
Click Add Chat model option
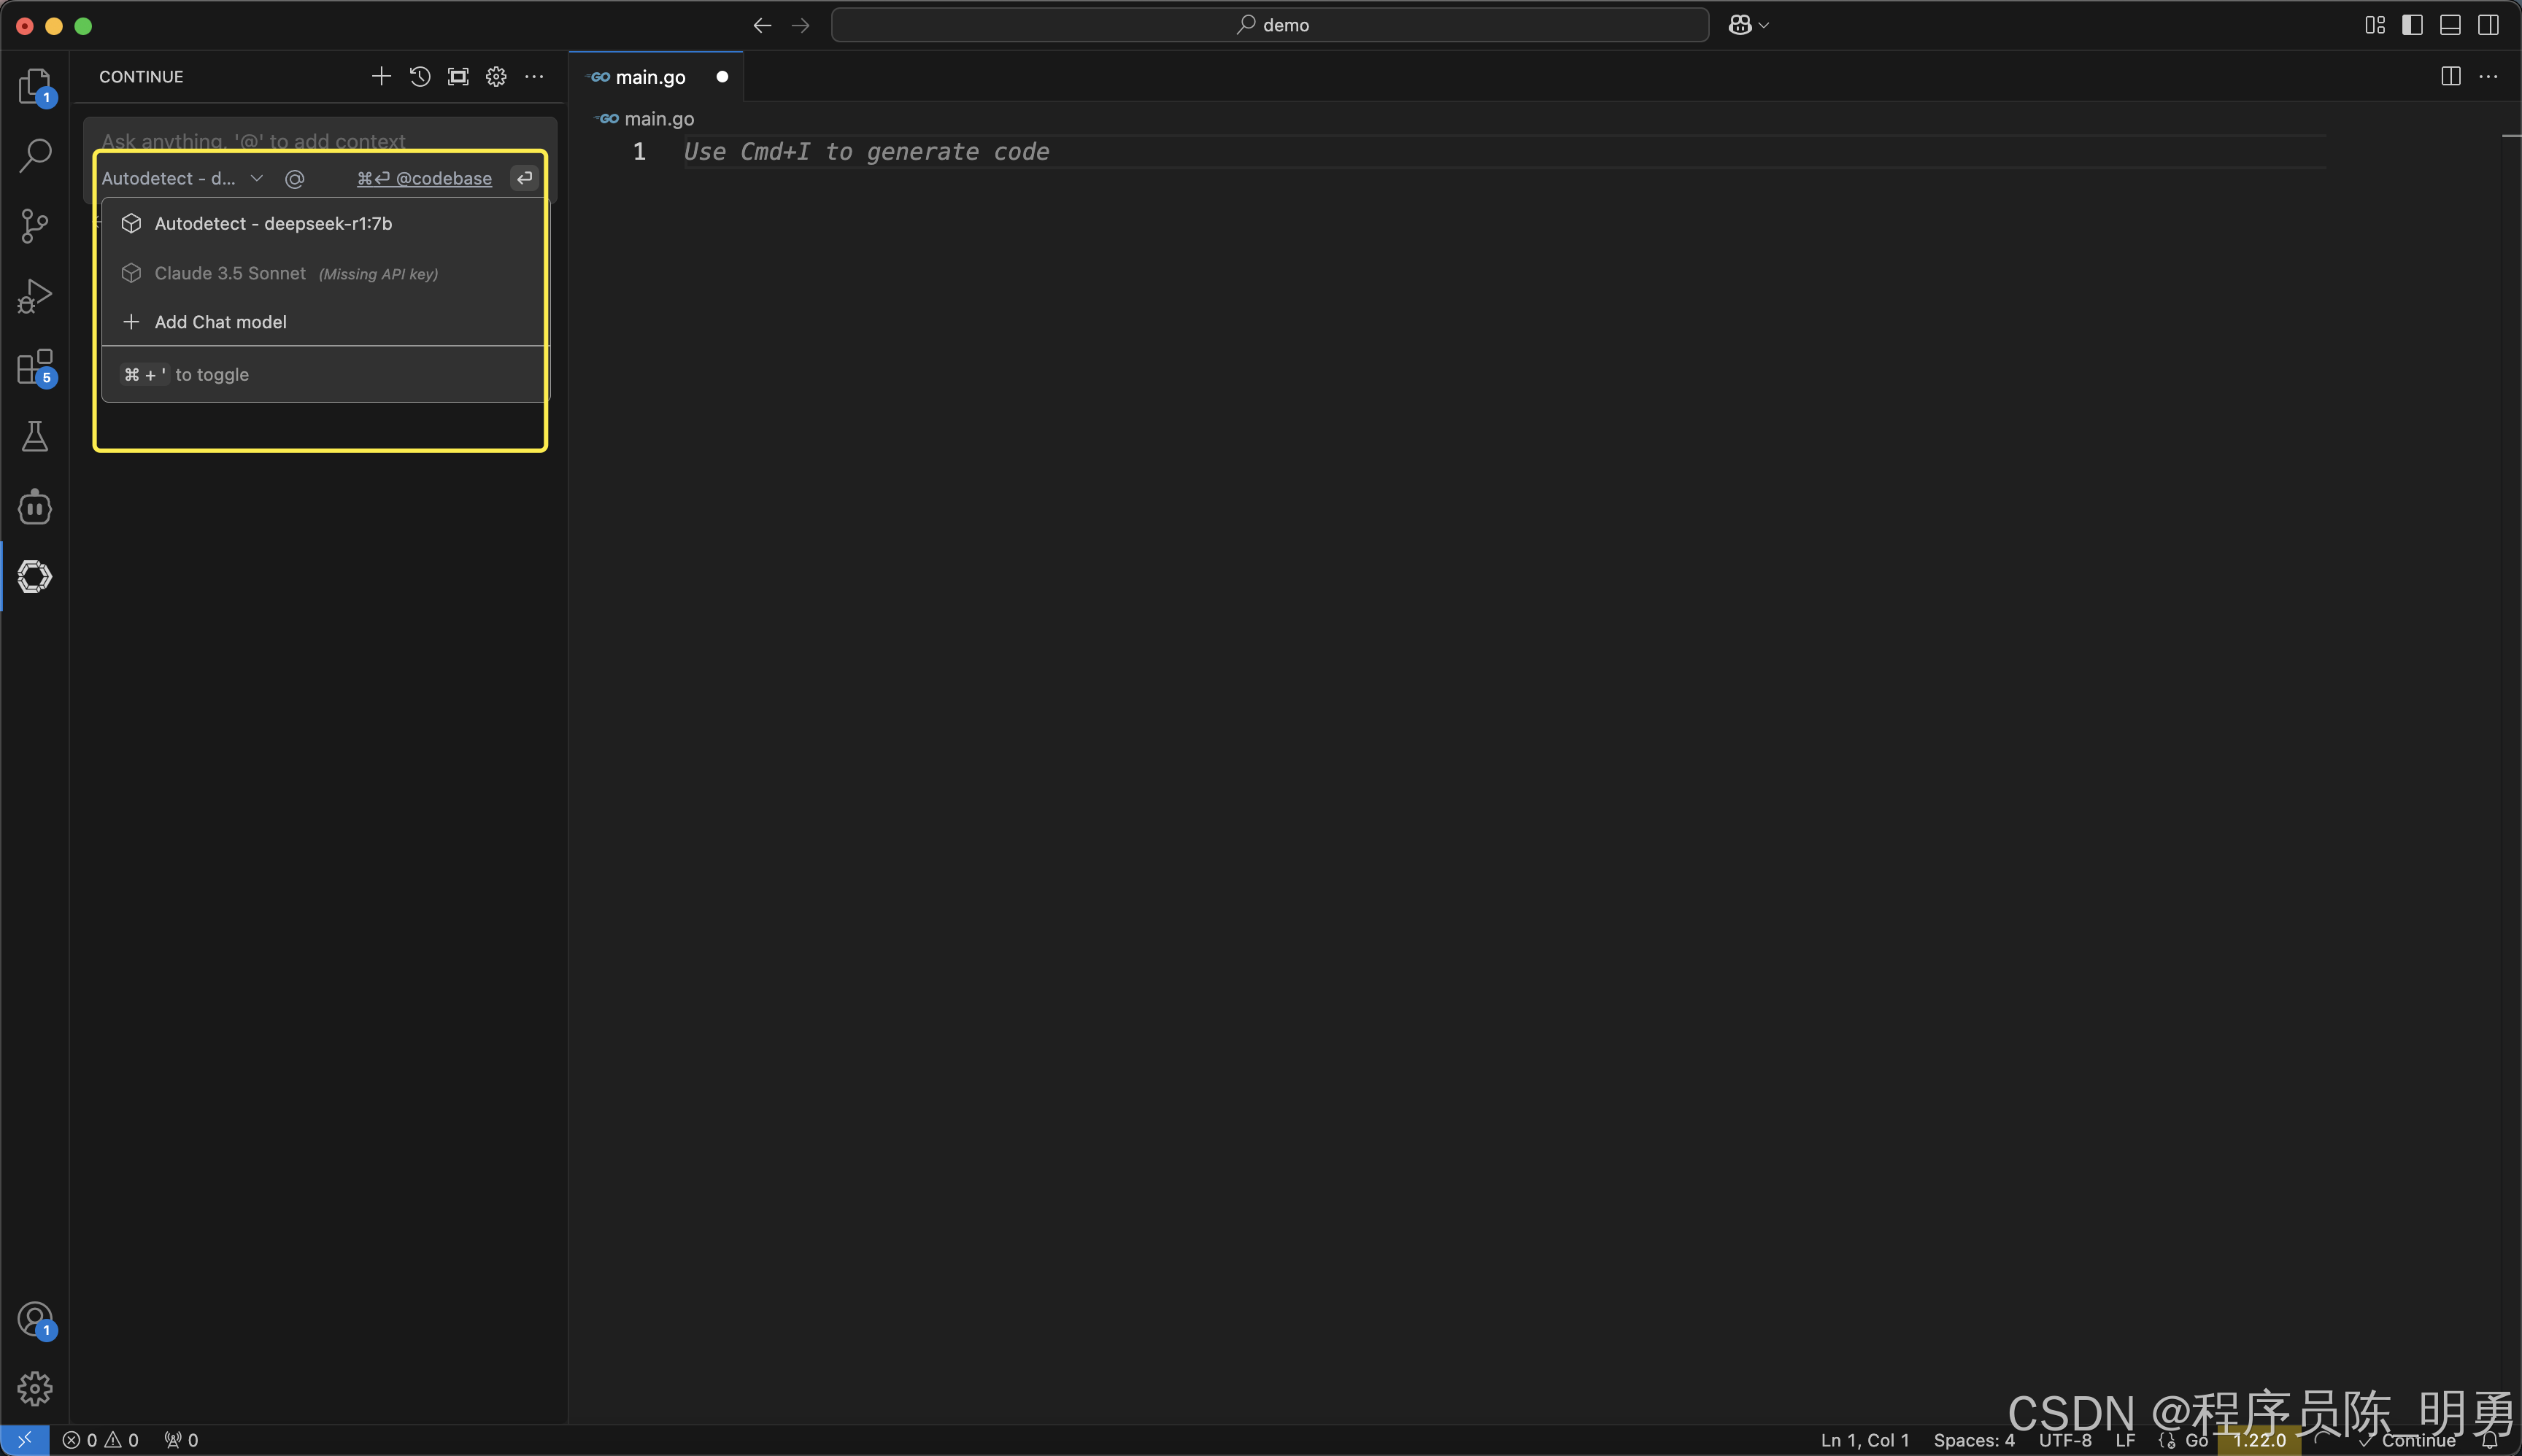tap(220, 322)
